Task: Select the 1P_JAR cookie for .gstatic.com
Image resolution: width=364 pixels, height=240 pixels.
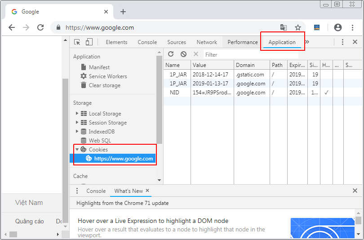Action: coord(263,74)
